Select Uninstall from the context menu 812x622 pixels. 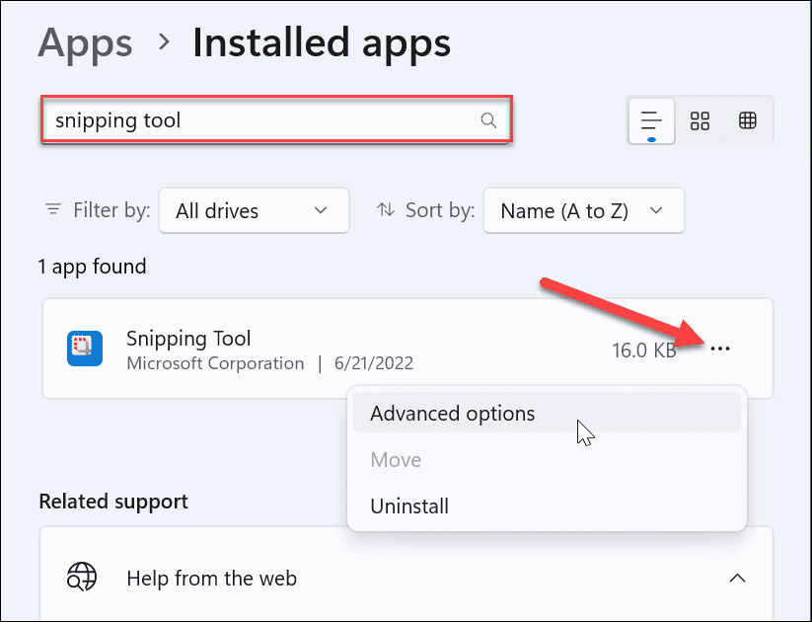coord(409,506)
